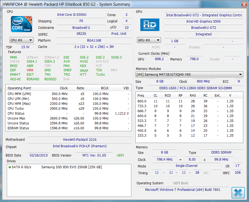Click the memory clock value 798.4 MHz
249x202 pixels.
165,160
